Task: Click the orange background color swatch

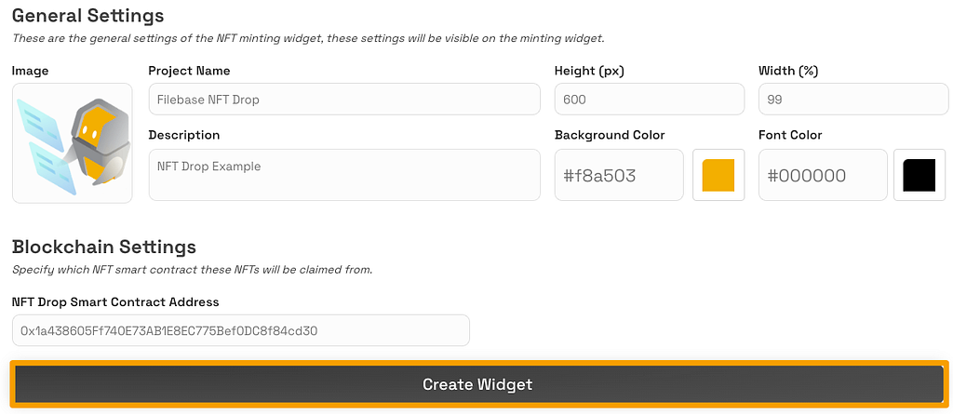Action: (x=718, y=175)
